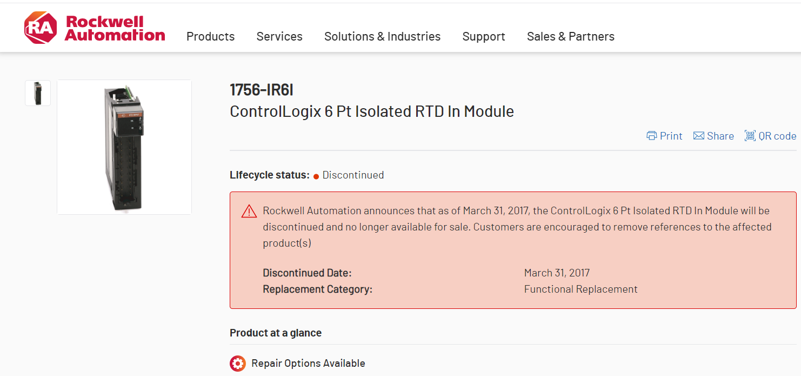Click the QR code scan icon
Screen dimensions: 801x376
coord(750,136)
